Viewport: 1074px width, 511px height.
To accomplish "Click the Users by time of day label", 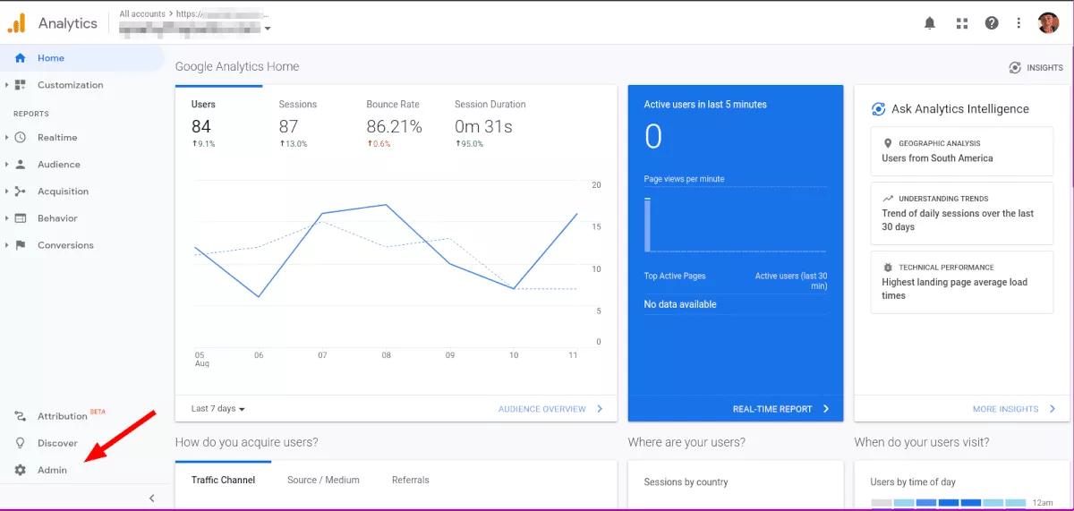I will pos(913,482).
